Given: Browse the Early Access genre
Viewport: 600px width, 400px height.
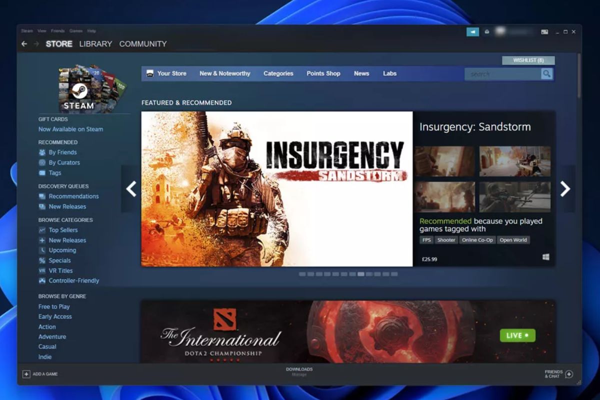Looking at the screenshot, I should pos(55,316).
